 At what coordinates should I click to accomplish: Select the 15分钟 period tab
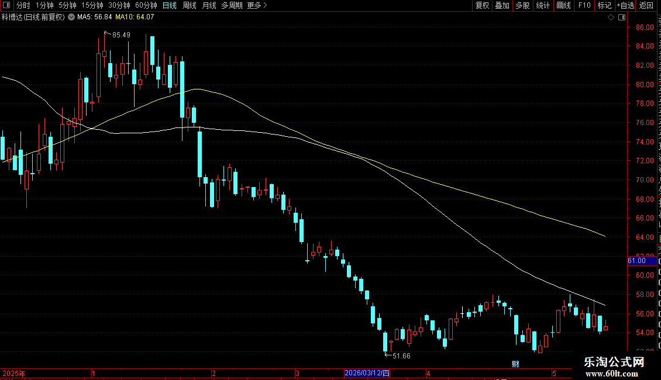(92, 5)
